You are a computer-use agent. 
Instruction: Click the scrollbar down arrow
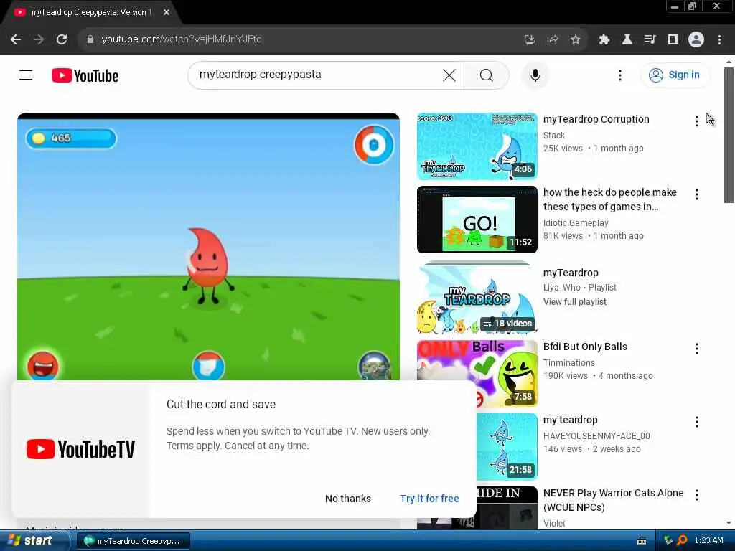click(x=729, y=523)
